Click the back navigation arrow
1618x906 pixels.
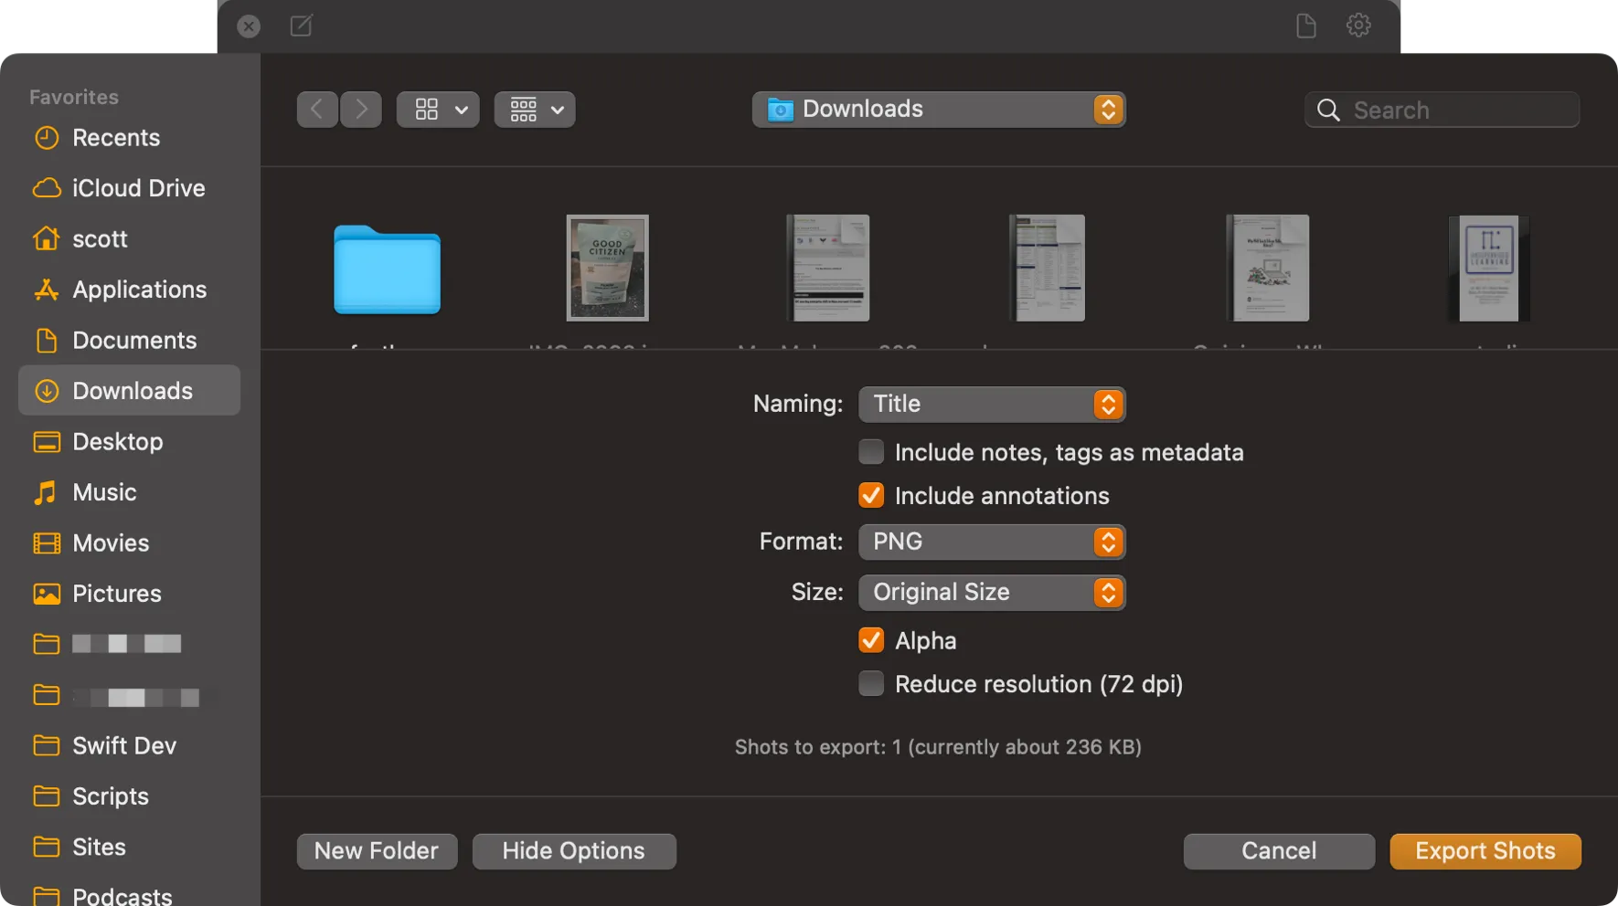317,109
